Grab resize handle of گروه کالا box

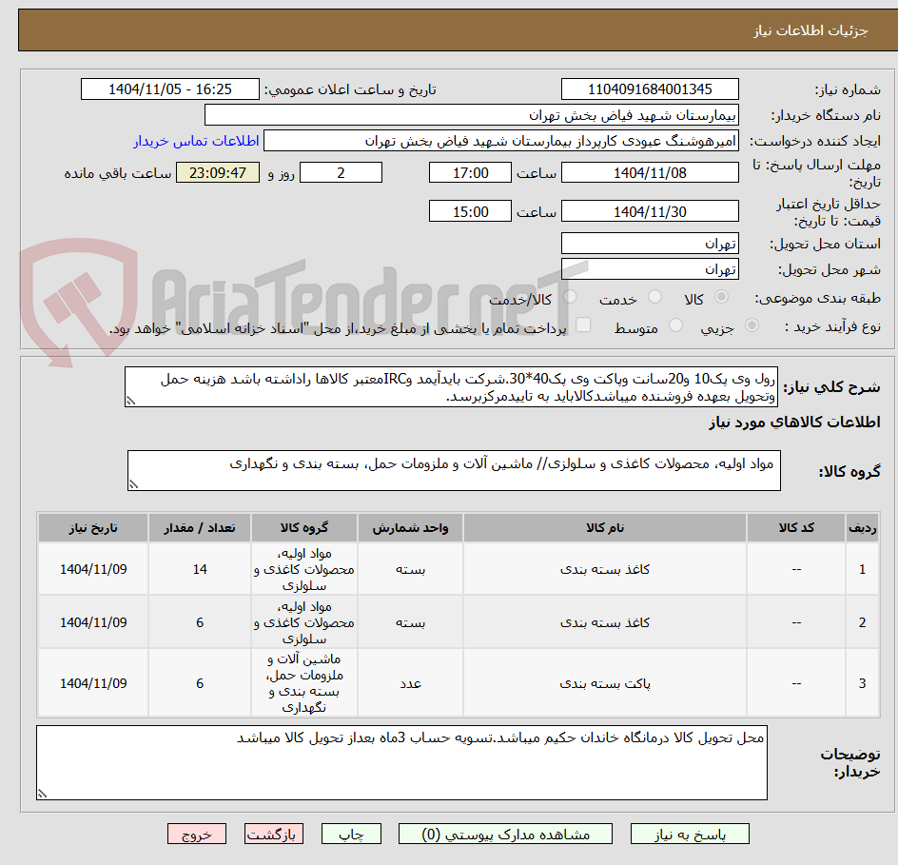[133, 484]
